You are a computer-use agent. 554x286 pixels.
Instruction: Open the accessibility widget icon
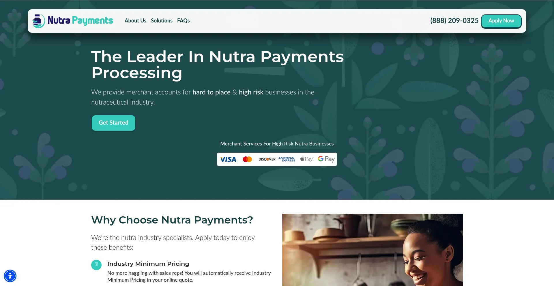coord(10,276)
